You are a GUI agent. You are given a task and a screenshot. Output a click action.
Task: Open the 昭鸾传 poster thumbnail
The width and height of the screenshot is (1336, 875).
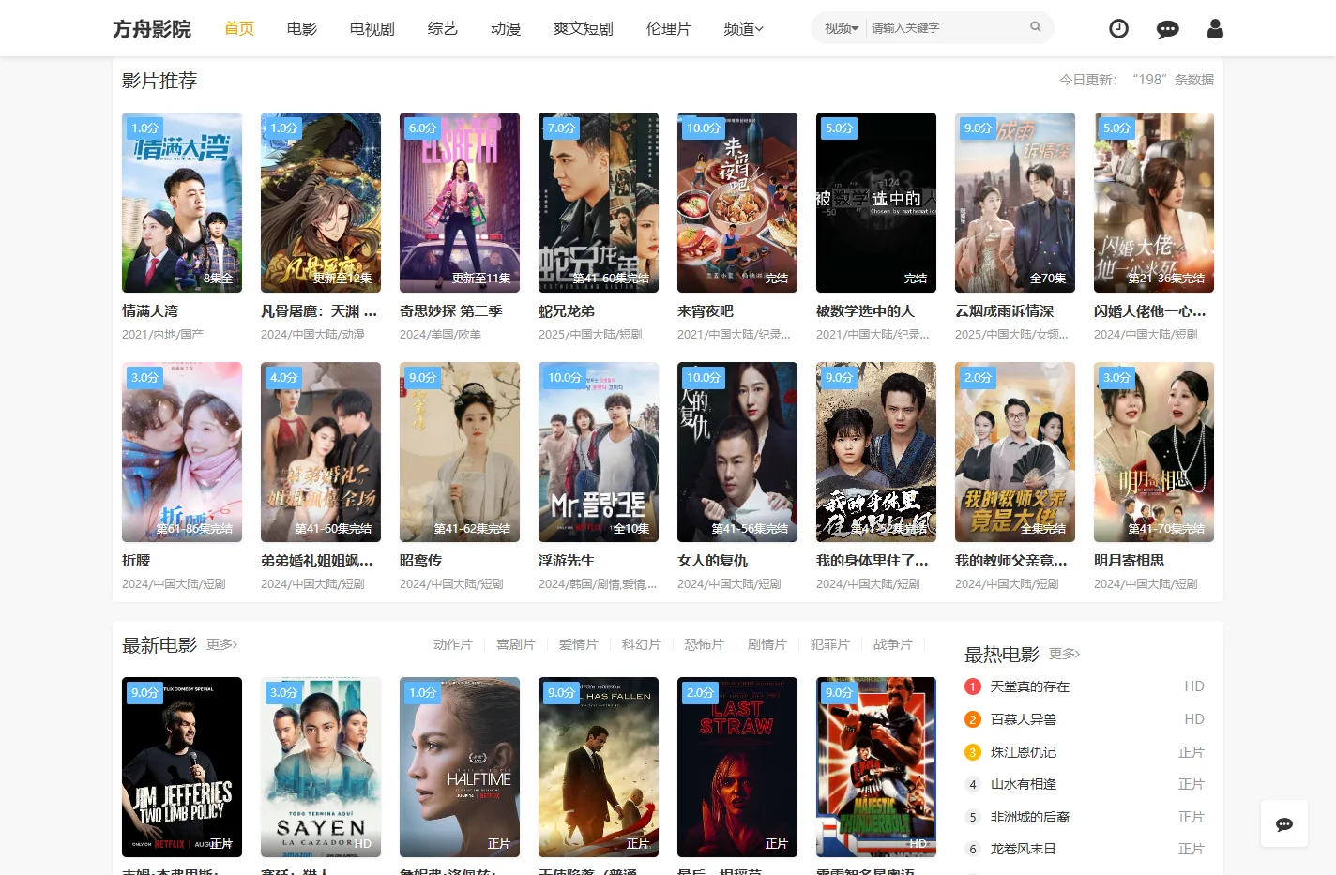click(460, 452)
